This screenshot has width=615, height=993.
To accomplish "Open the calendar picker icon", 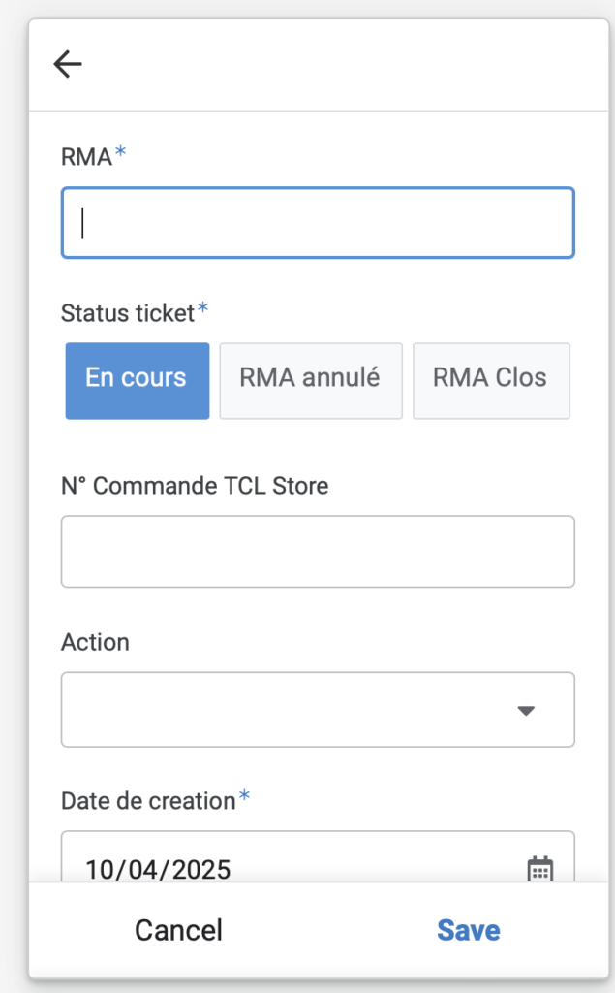I will (x=540, y=869).
